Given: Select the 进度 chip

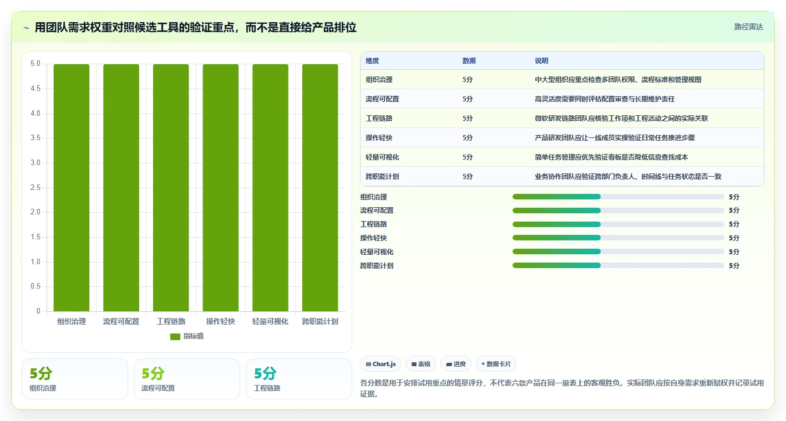Looking at the screenshot, I should click(x=456, y=364).
